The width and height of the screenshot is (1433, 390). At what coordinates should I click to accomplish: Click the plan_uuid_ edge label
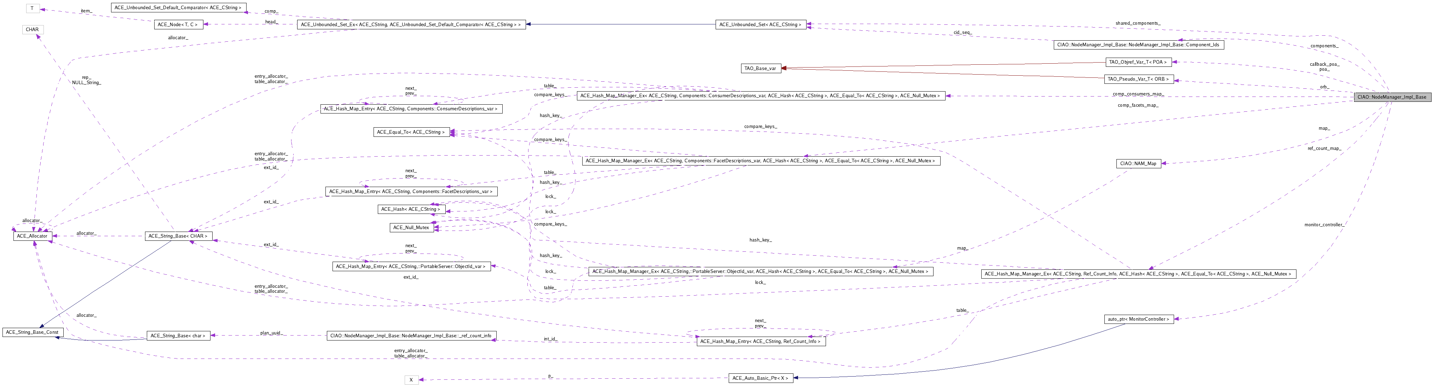click(x=271, y=333)
